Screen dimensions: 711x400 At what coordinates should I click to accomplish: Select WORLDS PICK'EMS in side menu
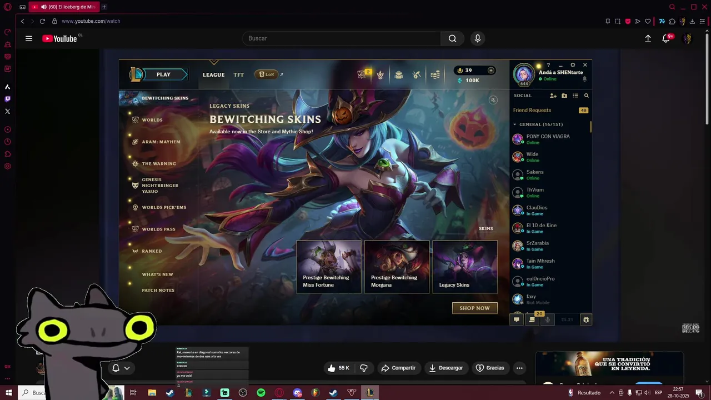[x=164, y=208]
